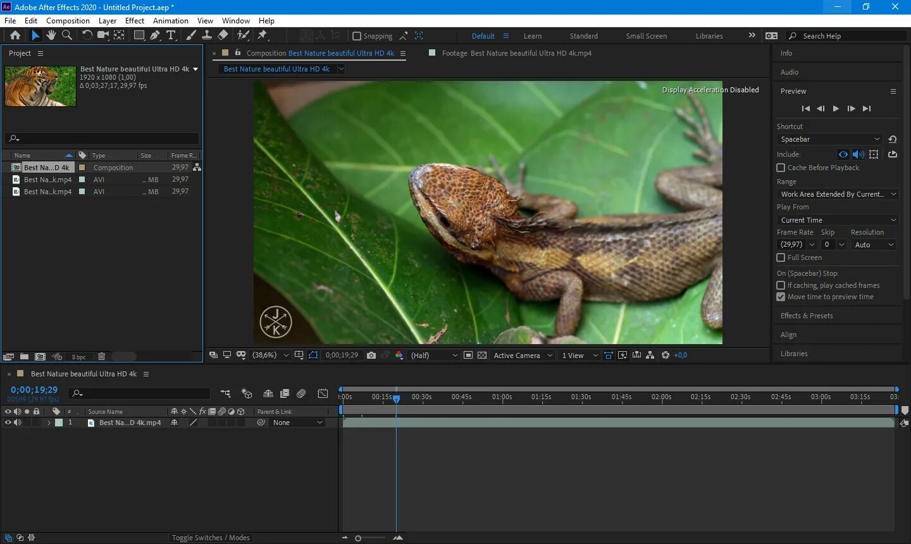Click the tiger thumbnail in the Project panel
The image size is (911, 544).
pyautogui.click(x=40, y=86)
